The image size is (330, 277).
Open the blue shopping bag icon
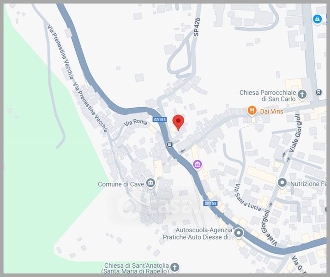coord(317,19)
